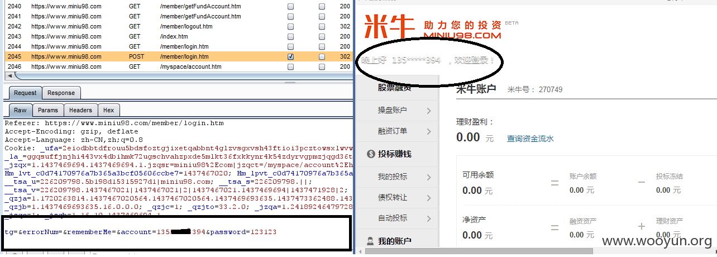
Task: Click the 米牛号 270749 text
Action: point(534,89)
